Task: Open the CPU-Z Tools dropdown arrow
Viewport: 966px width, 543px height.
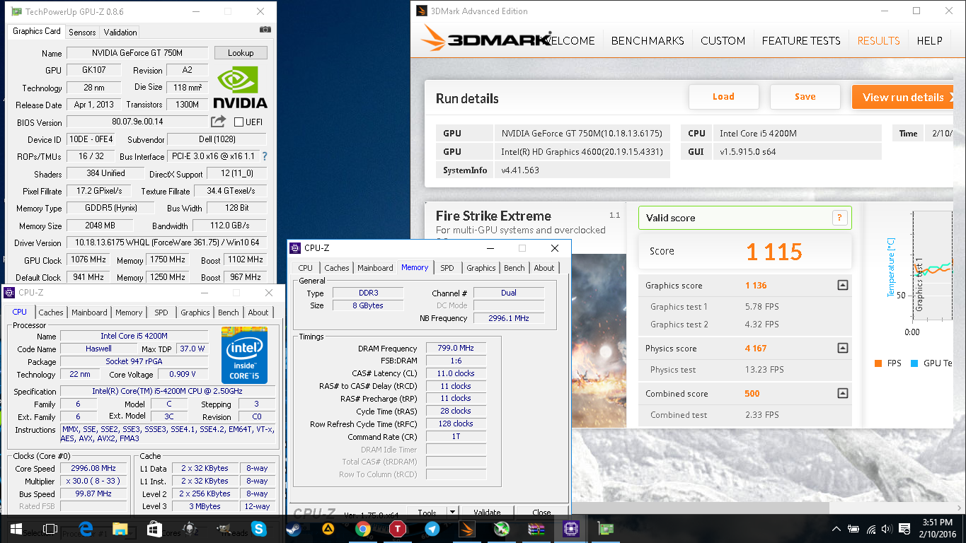Action: click(x=452, y=512)
